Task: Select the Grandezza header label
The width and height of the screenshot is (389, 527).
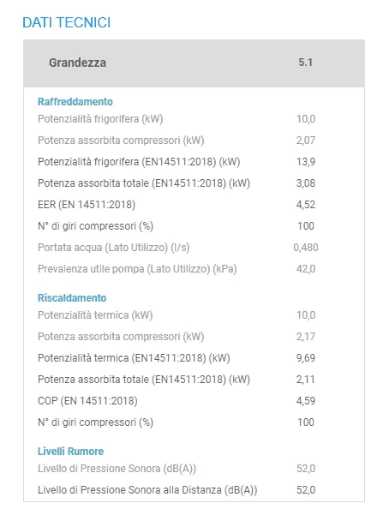Action: [78, 63]
